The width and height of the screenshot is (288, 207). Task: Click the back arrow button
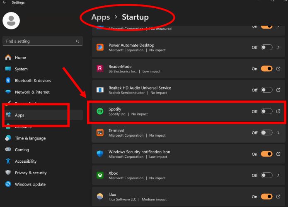point(5,2)
